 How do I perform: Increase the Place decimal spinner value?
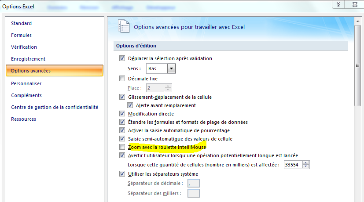[168, 86]
